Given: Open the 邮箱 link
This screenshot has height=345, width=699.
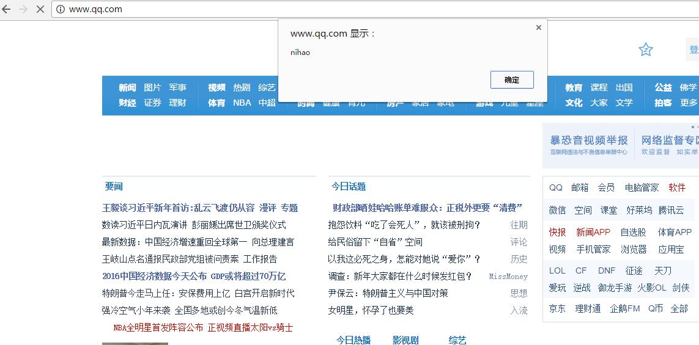Looking at the screenshot, I should 580,188.
